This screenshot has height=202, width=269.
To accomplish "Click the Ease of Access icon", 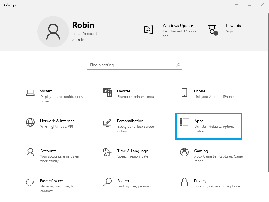I will pyautogui.click(x=30, y=182).
